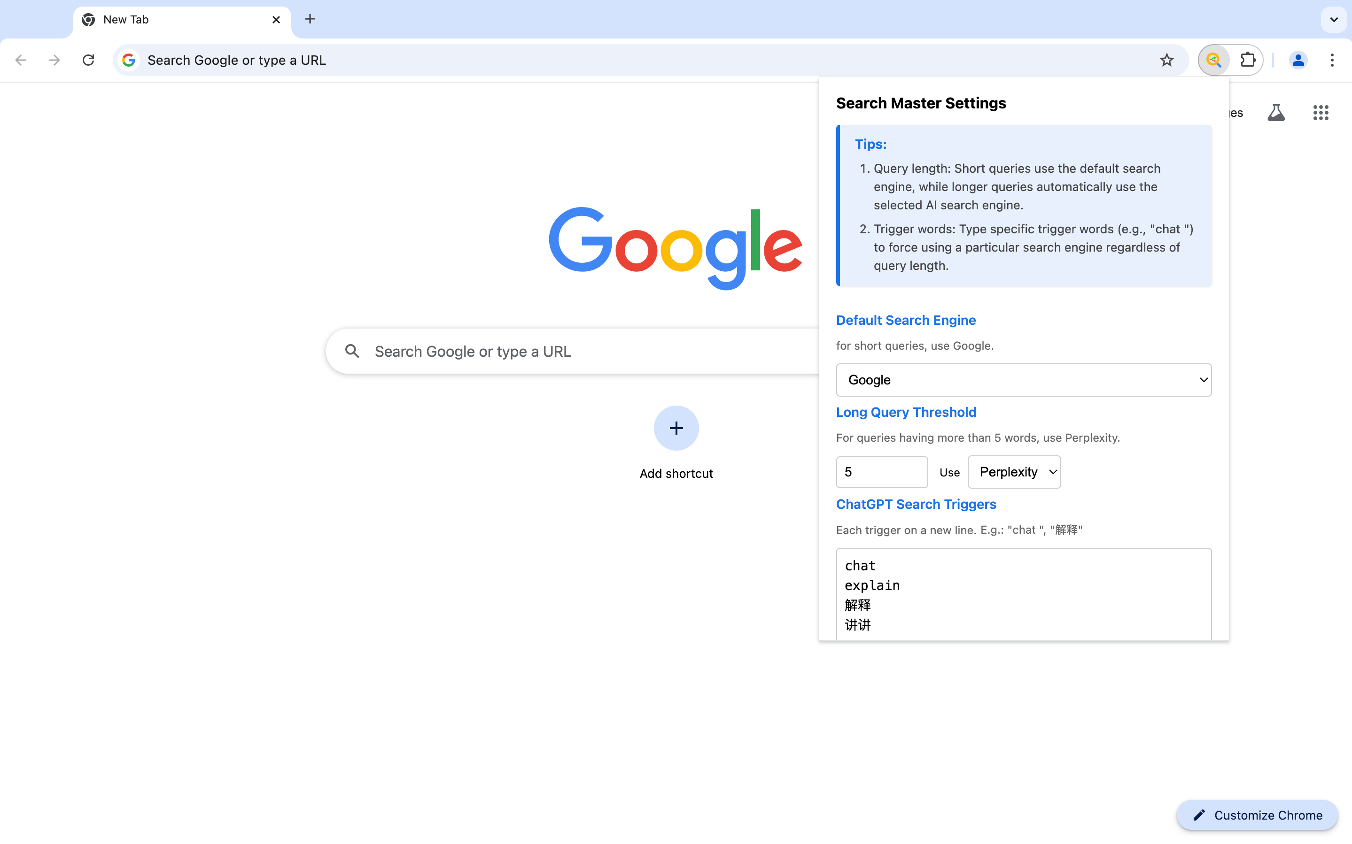Click the Add shortcut label
Image resolution: width=1352 pixels, height=844 pixels.
tap(676, 473)
